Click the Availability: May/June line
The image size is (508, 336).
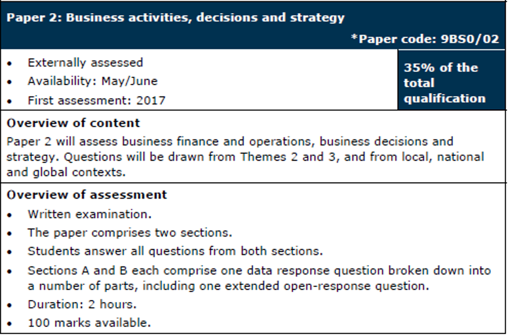point(92,81)
